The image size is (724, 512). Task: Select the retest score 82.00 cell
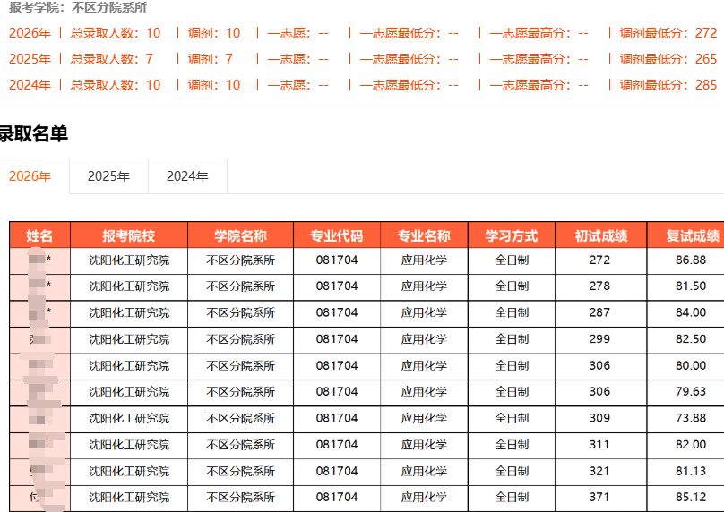(x=685, y=445)
